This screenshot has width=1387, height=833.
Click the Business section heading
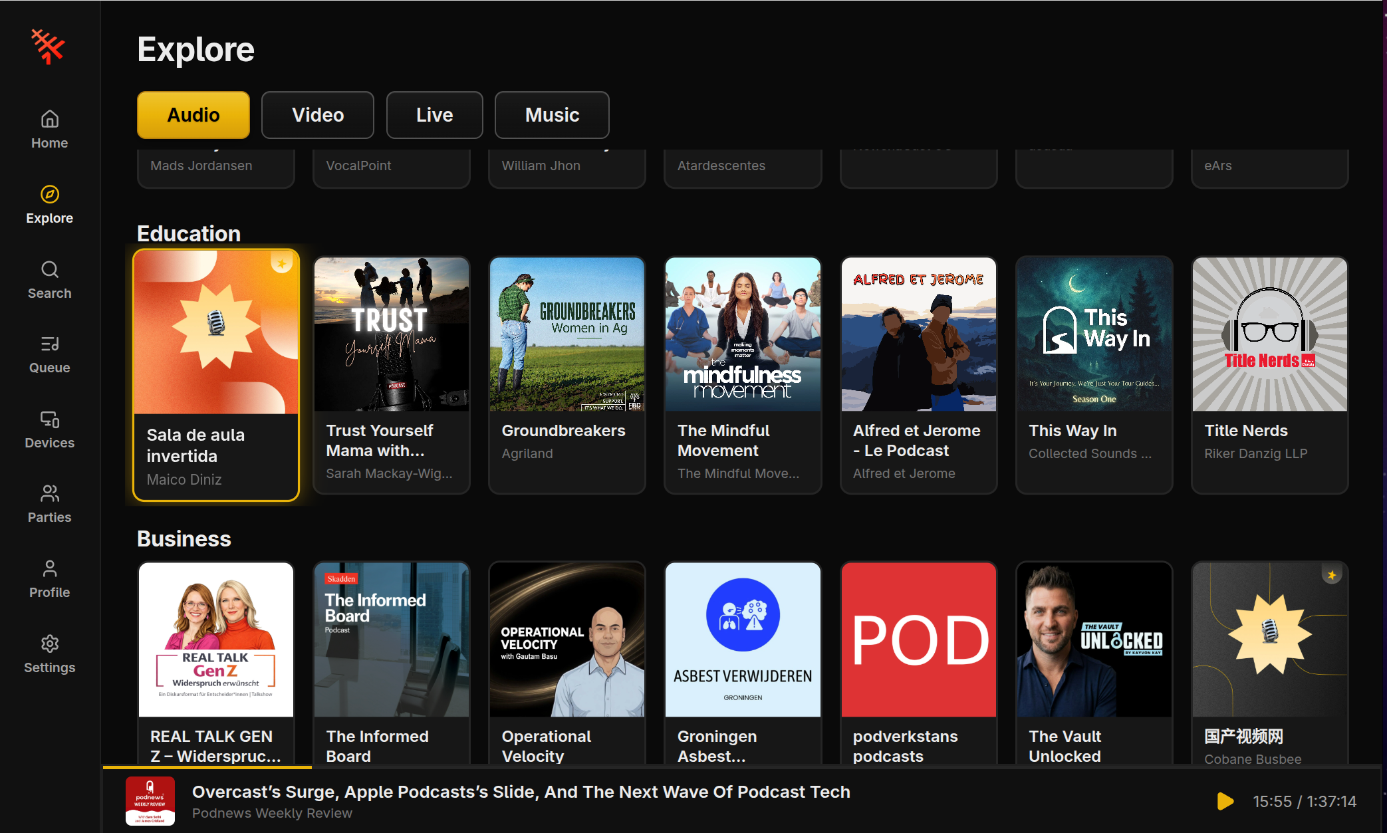(184, 538)
